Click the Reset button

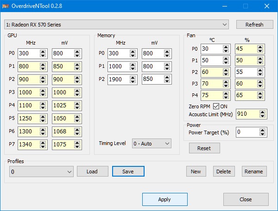coord(204,148)
